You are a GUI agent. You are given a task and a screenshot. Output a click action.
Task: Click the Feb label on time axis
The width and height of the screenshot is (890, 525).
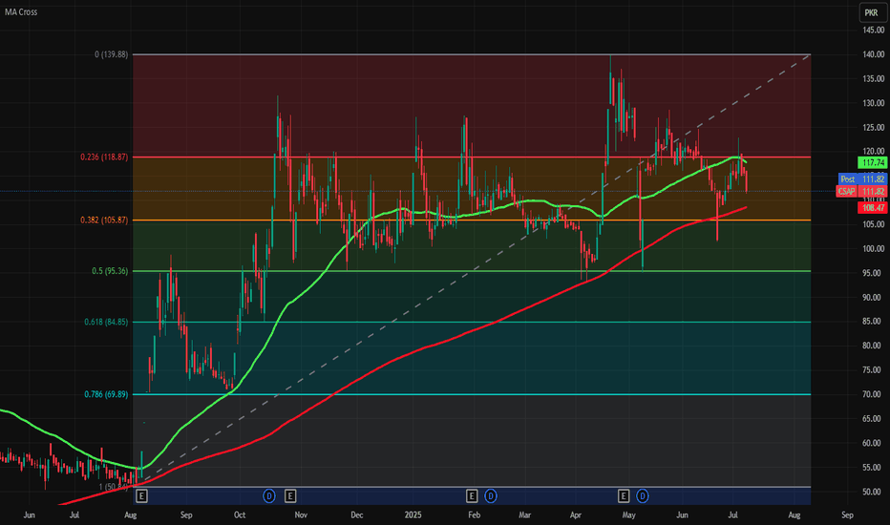[474, 515]
